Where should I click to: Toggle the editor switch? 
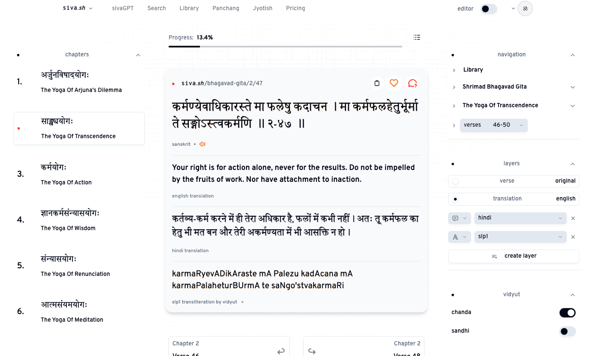pyautogui.click(x=489, y=8)
